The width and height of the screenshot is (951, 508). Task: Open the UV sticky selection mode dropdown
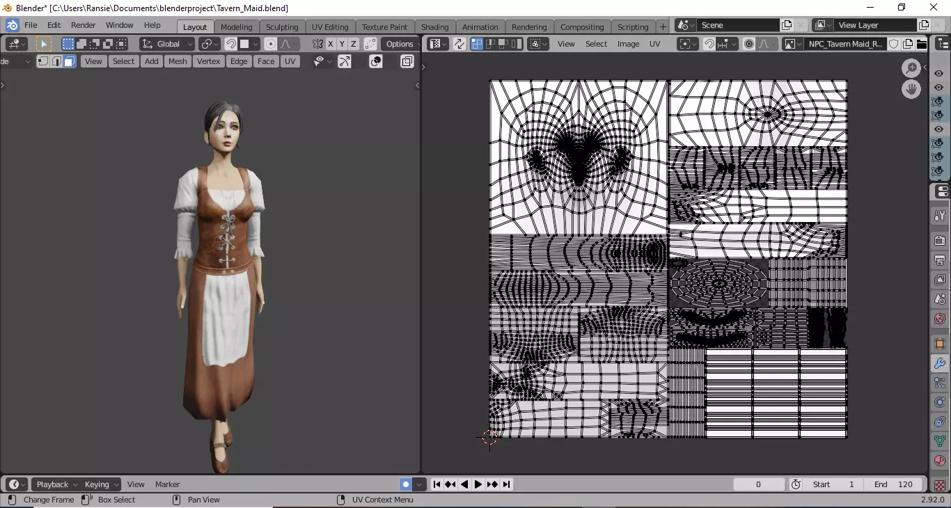pos(538,44)
